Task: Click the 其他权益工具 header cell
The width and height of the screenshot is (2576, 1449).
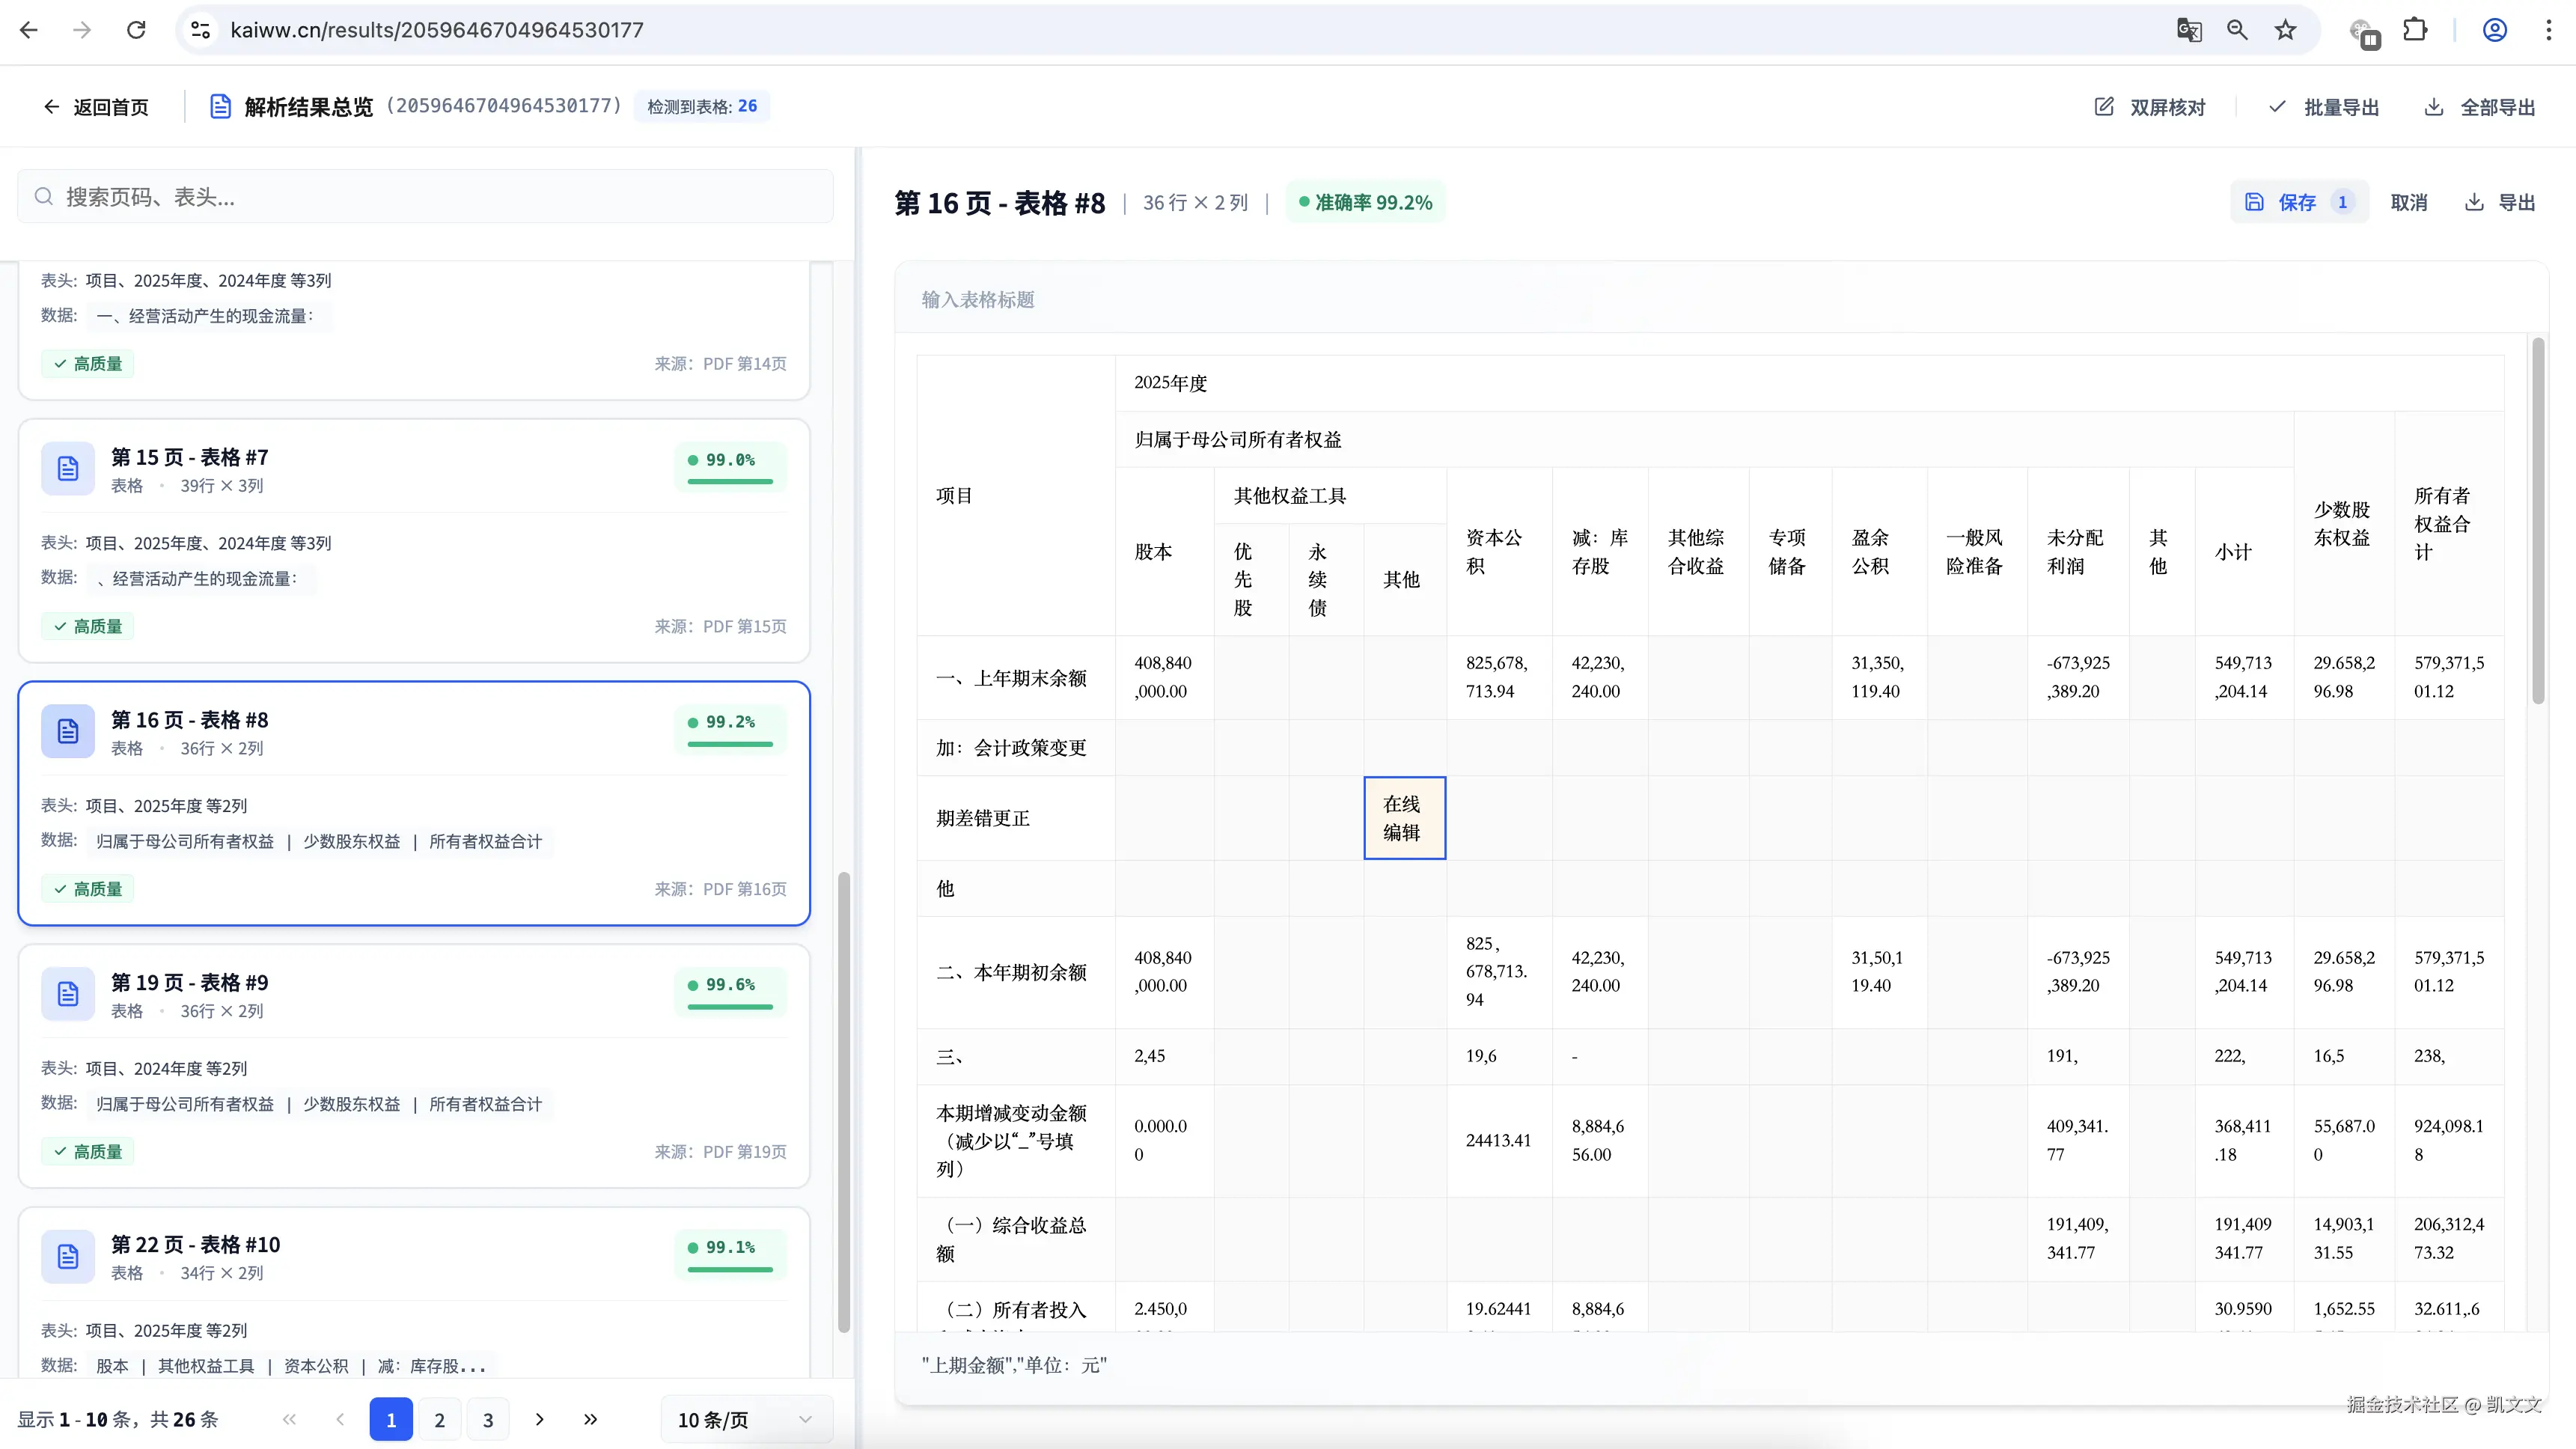Action: click(1330, 496)
